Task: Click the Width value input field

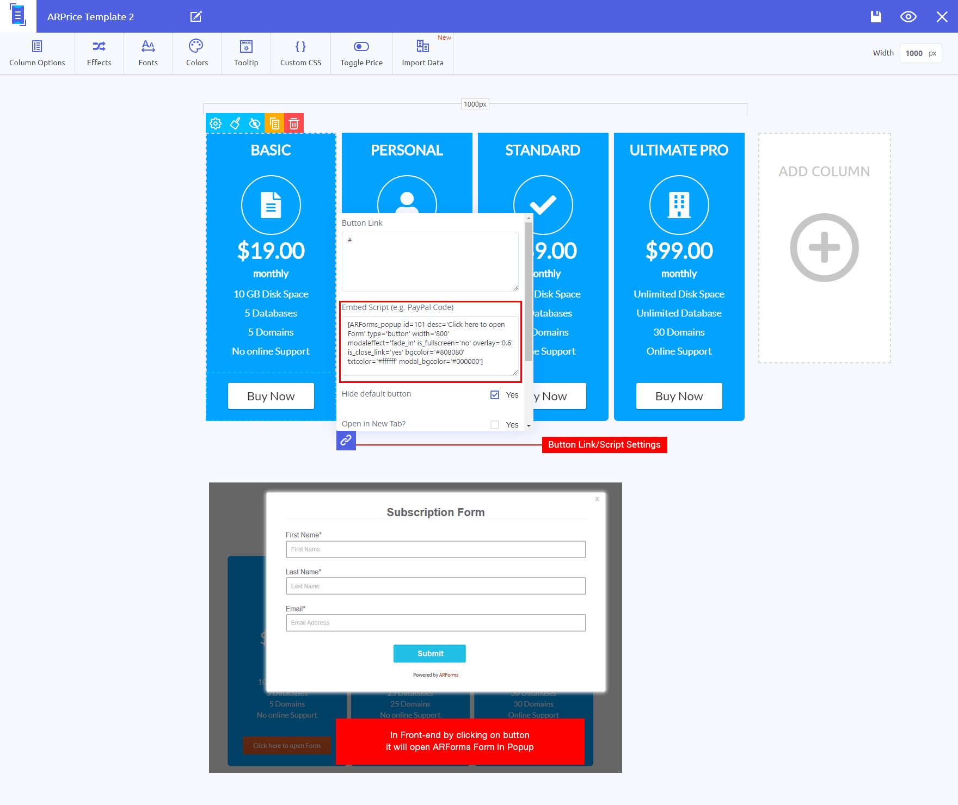Action: (920, 53)
